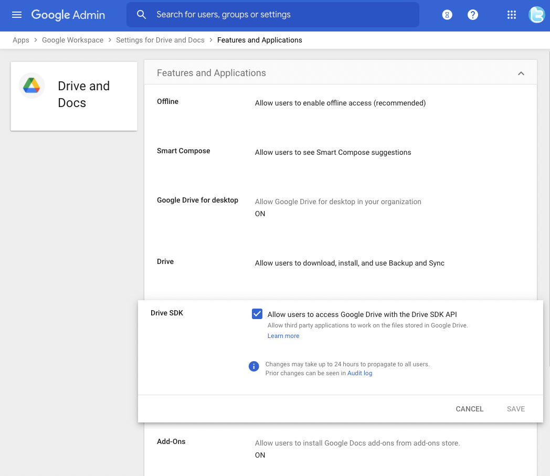Click Features and Applications breadcrumb
This screenshot has width=550, height=476.
click(x=260, y=40)
